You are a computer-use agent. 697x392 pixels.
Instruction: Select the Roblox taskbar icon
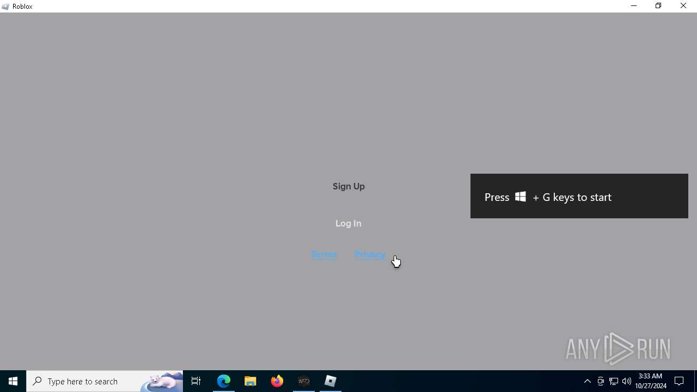coord(331,381)
